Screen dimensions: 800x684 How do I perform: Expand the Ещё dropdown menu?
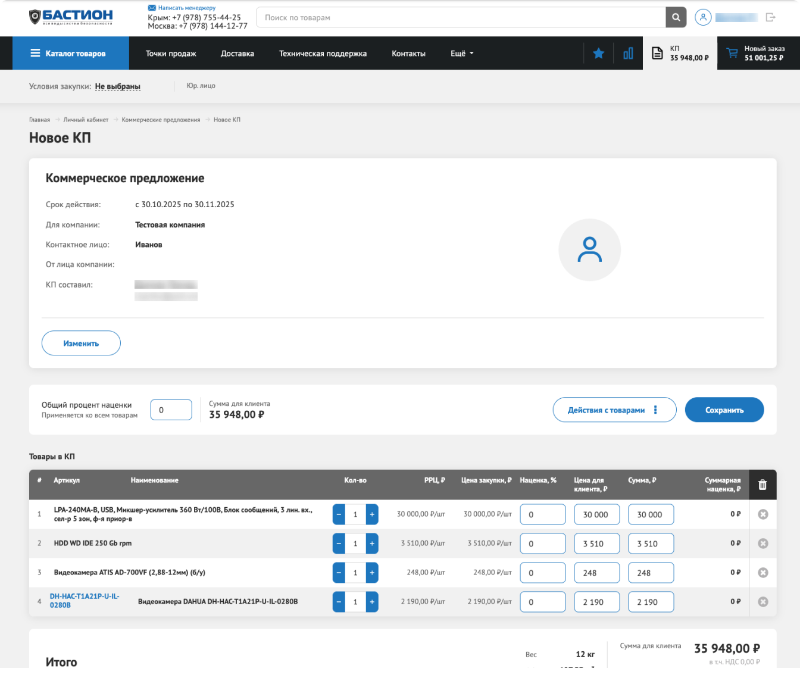462,54
